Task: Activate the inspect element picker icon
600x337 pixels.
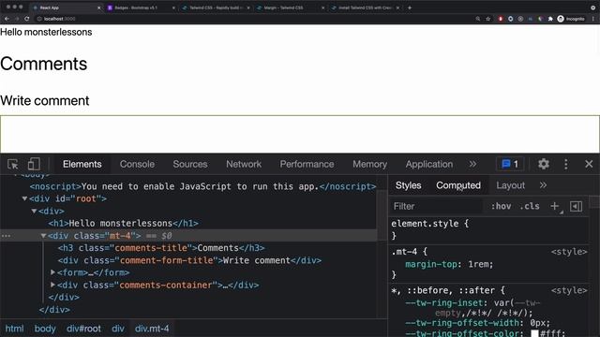Action: click(13, 165)
